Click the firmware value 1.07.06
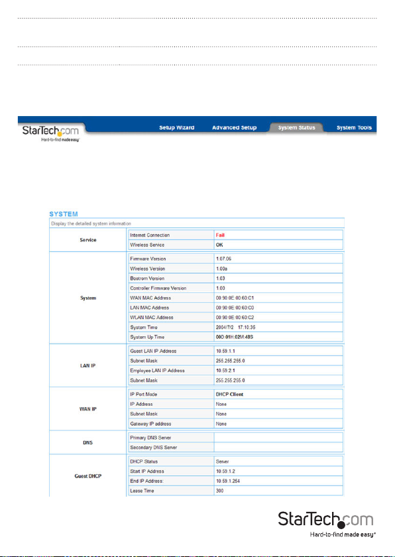The height and width of the screenshot is (557, 395). tap(223, 259)
